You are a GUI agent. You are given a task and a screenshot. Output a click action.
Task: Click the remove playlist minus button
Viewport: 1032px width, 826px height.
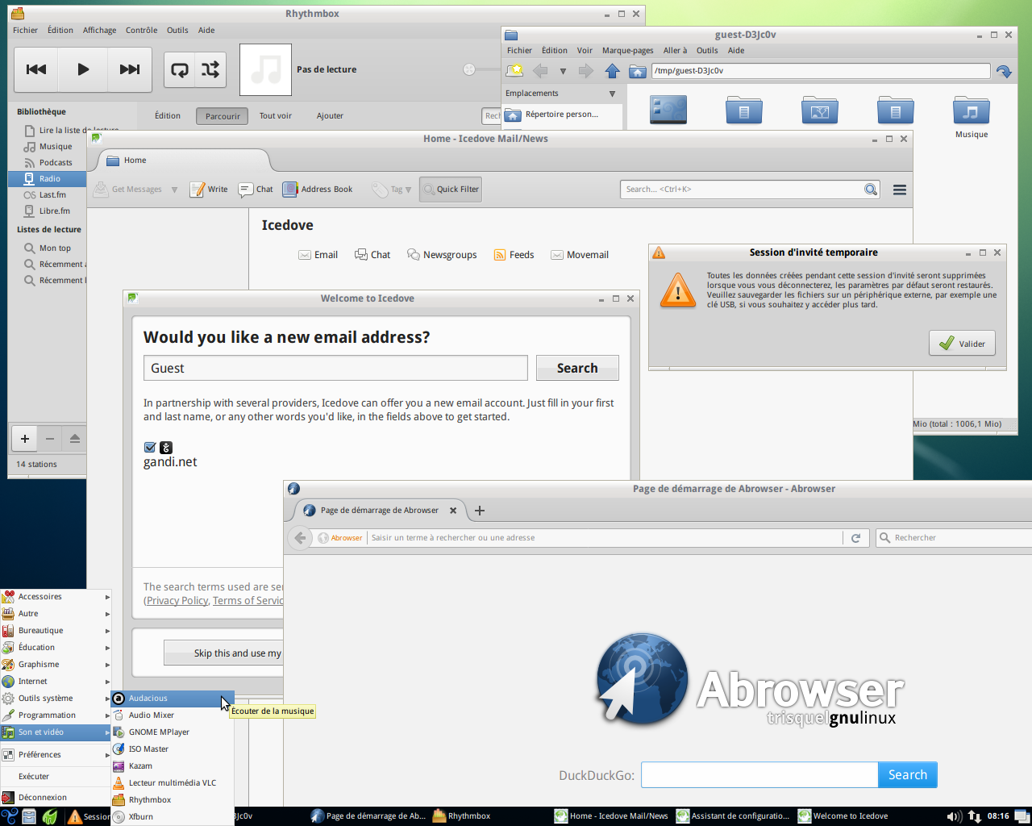pyautogui.click(x=50, y=439)
